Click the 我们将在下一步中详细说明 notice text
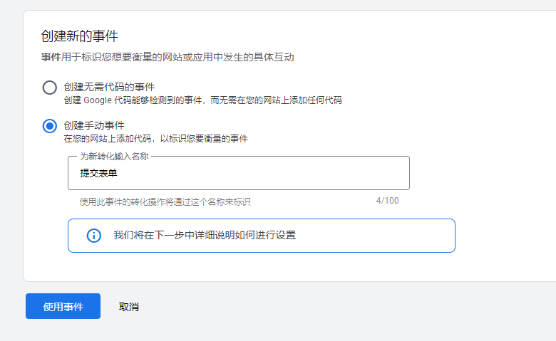556x341 pixels. point(204,236)
